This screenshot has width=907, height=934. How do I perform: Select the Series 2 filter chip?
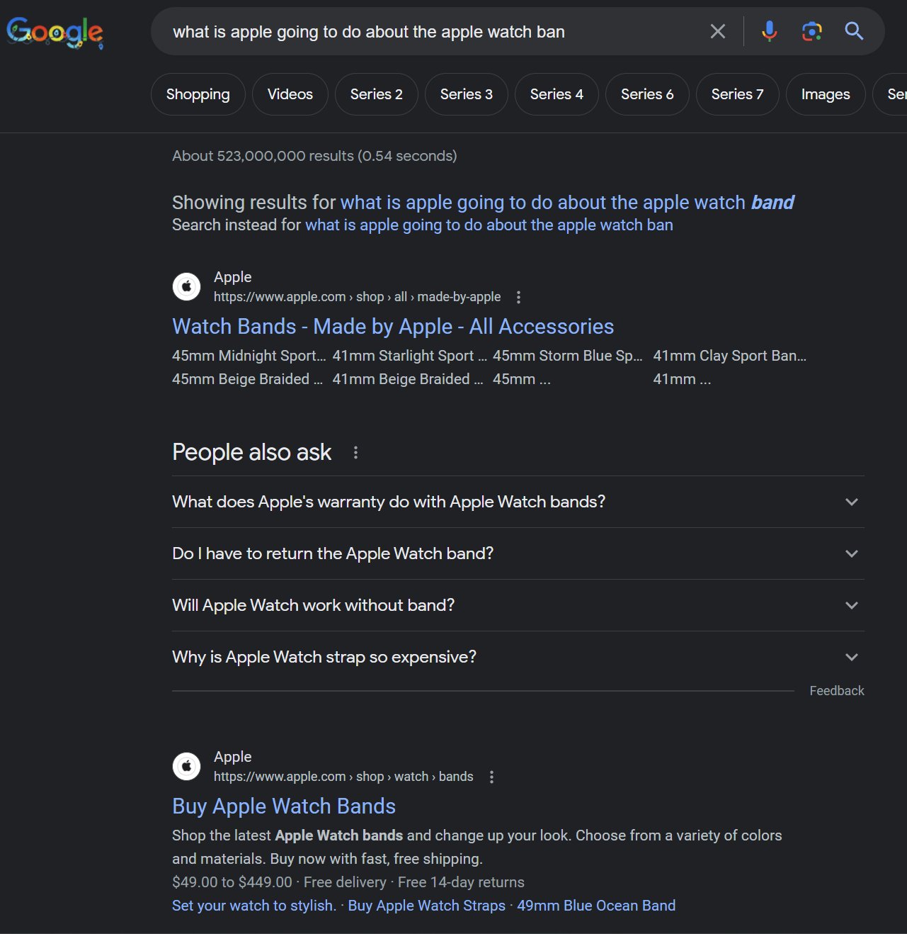tap(377, 94)
